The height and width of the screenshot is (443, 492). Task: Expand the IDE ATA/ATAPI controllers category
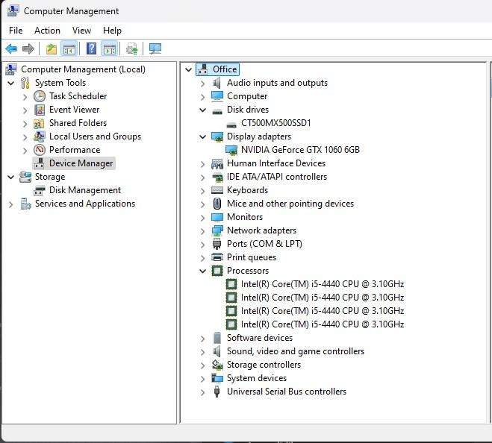tap(203, 177)
